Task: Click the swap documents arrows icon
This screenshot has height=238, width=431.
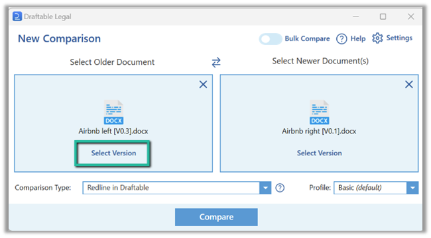Action: tap(216, 62)
